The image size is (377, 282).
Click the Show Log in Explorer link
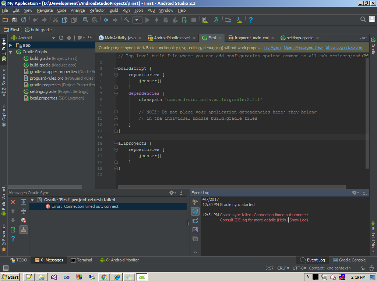click(x=344, y=47)
